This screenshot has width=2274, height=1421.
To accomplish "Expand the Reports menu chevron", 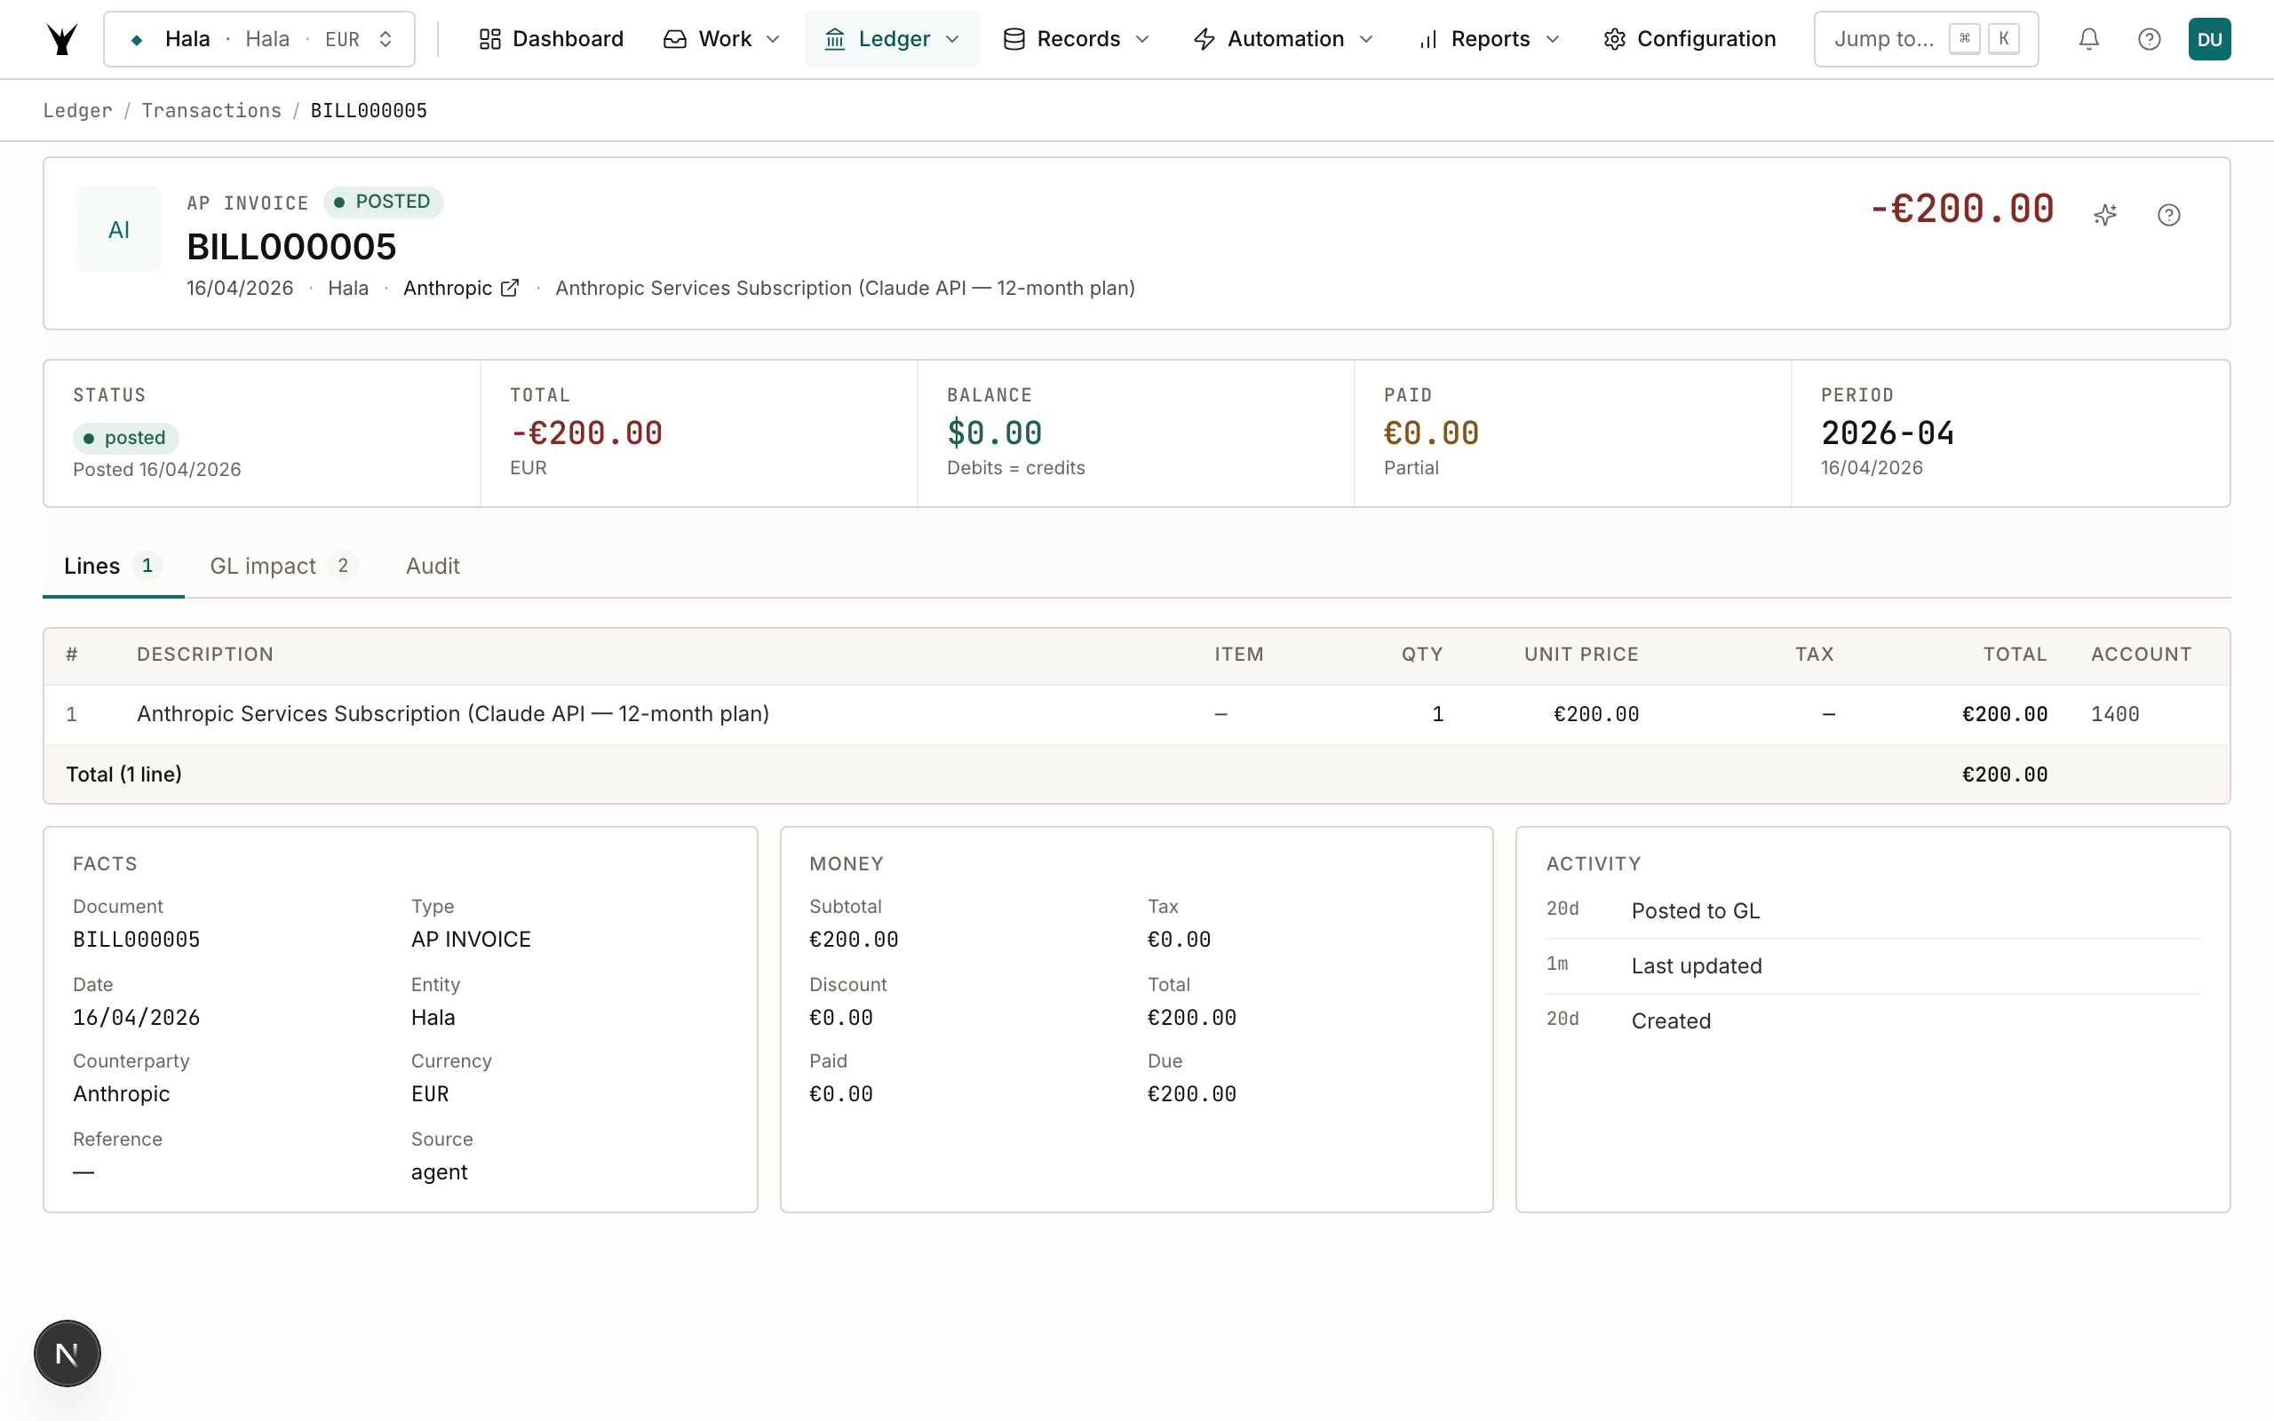I will pyautogui.click(x=1553, y=38).
